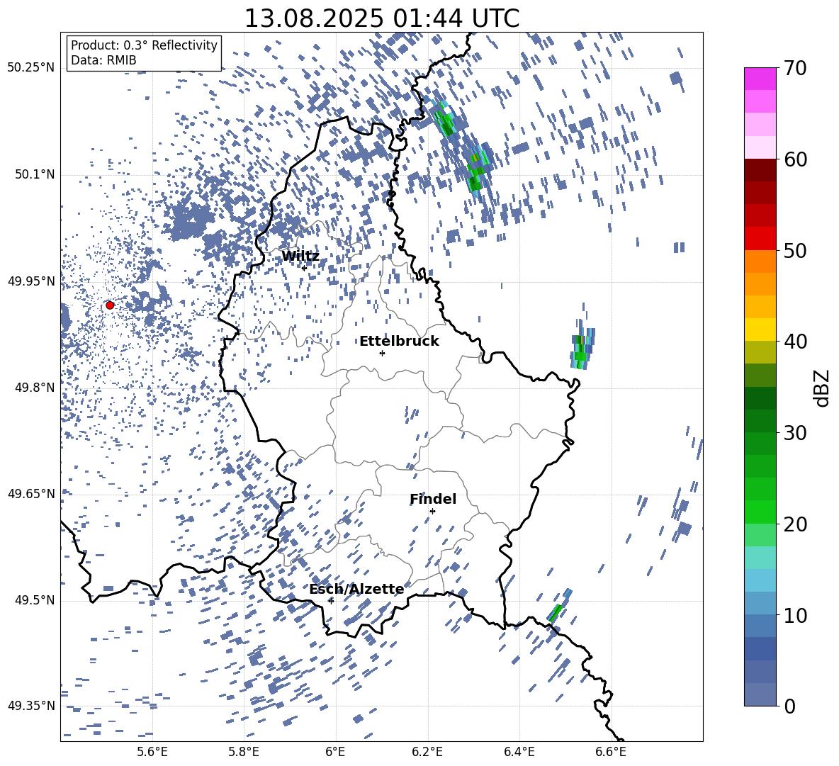This screenshot has width=839, height=766.
Task: Click the 70 tick on the colorbar
Action: (x=795, y=68)
